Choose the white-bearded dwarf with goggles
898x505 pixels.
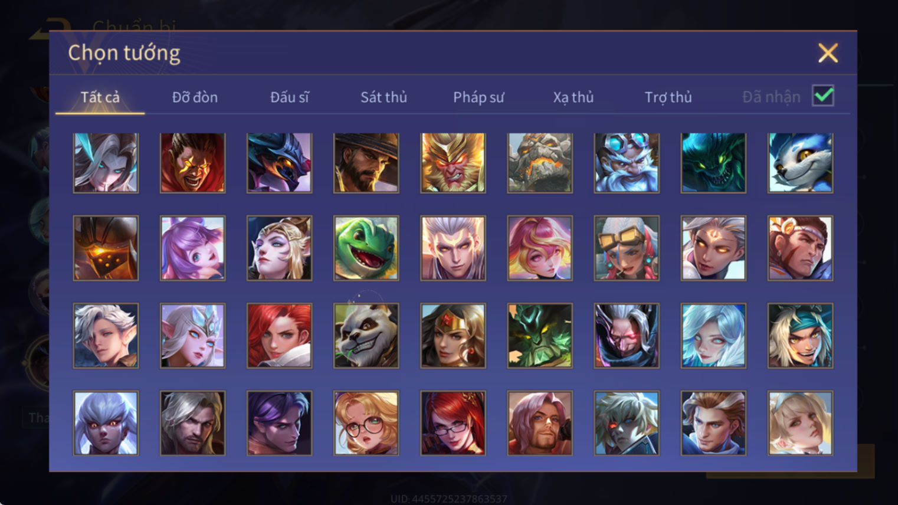pos(626,163)
